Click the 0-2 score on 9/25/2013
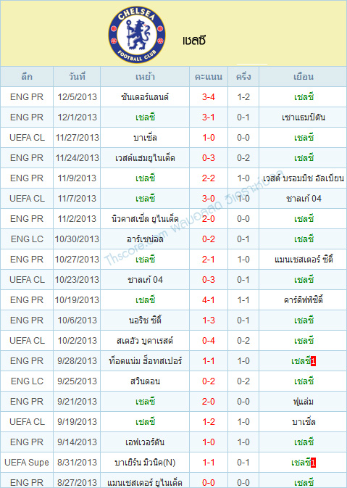The width and height of the screenshot is (347, 488). (x=209, y=381)
